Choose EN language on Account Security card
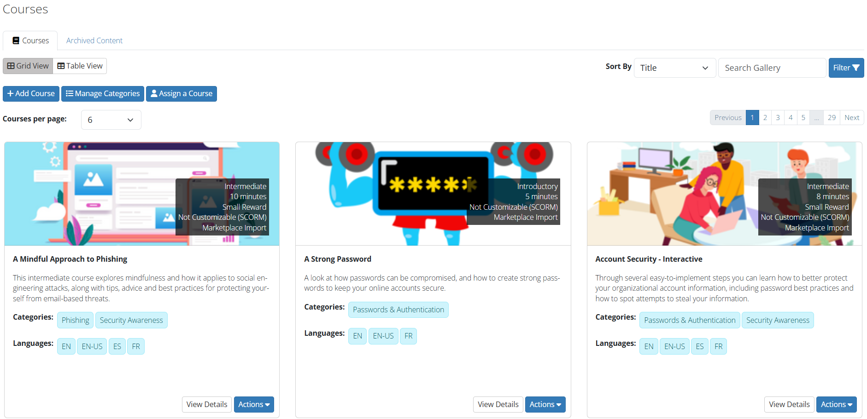This screenshot has height=419, width=867. [649, 346]
